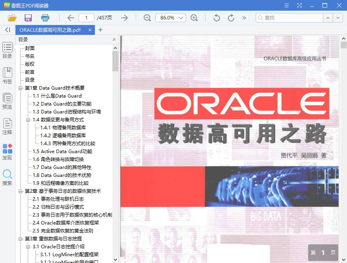
Task: Open the 搜索 search panel
Action: 7,178
